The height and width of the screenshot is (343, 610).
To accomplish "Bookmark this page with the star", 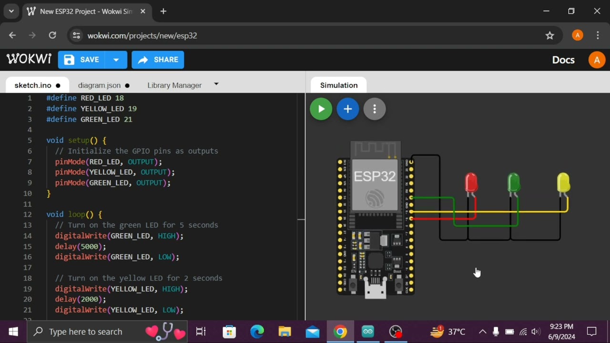I will (550, 35).
